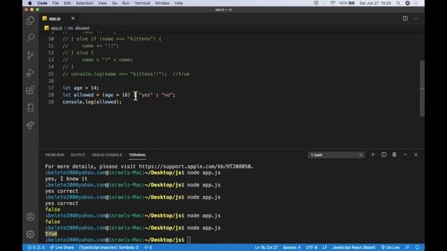Open Spotlight search in menu bar
This screenshot has width=447, height=251.
pos(398,3)
